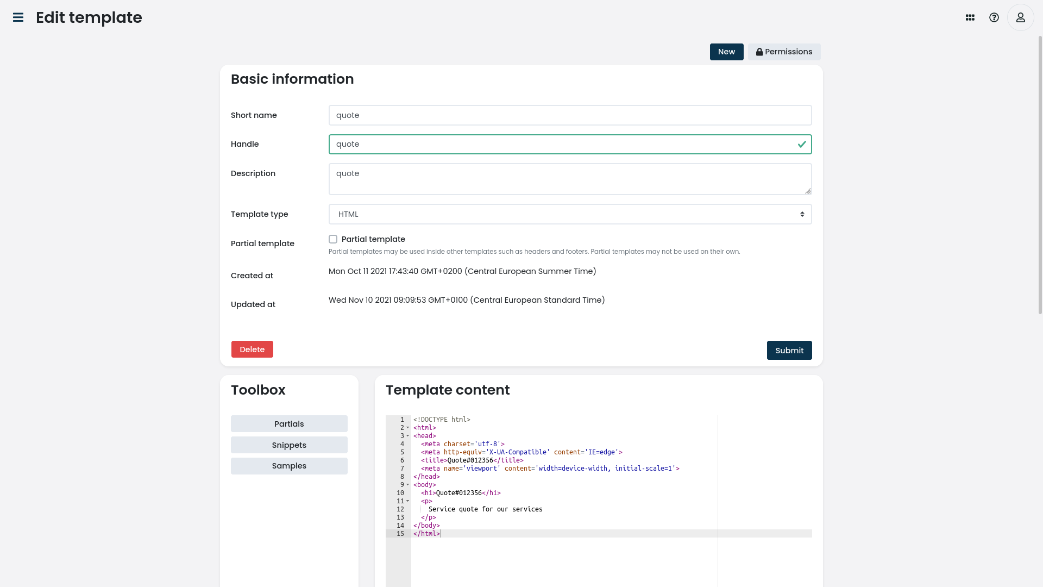Click the closing </html> line 15
1043x587 pixels.
[x=426, y=534]
